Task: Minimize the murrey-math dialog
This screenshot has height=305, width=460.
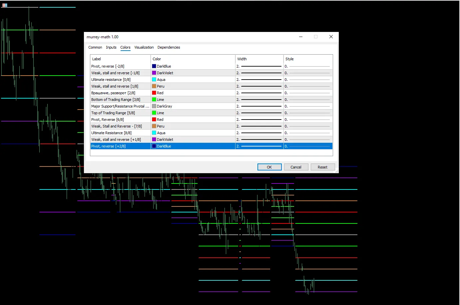Action: point(300,37)
